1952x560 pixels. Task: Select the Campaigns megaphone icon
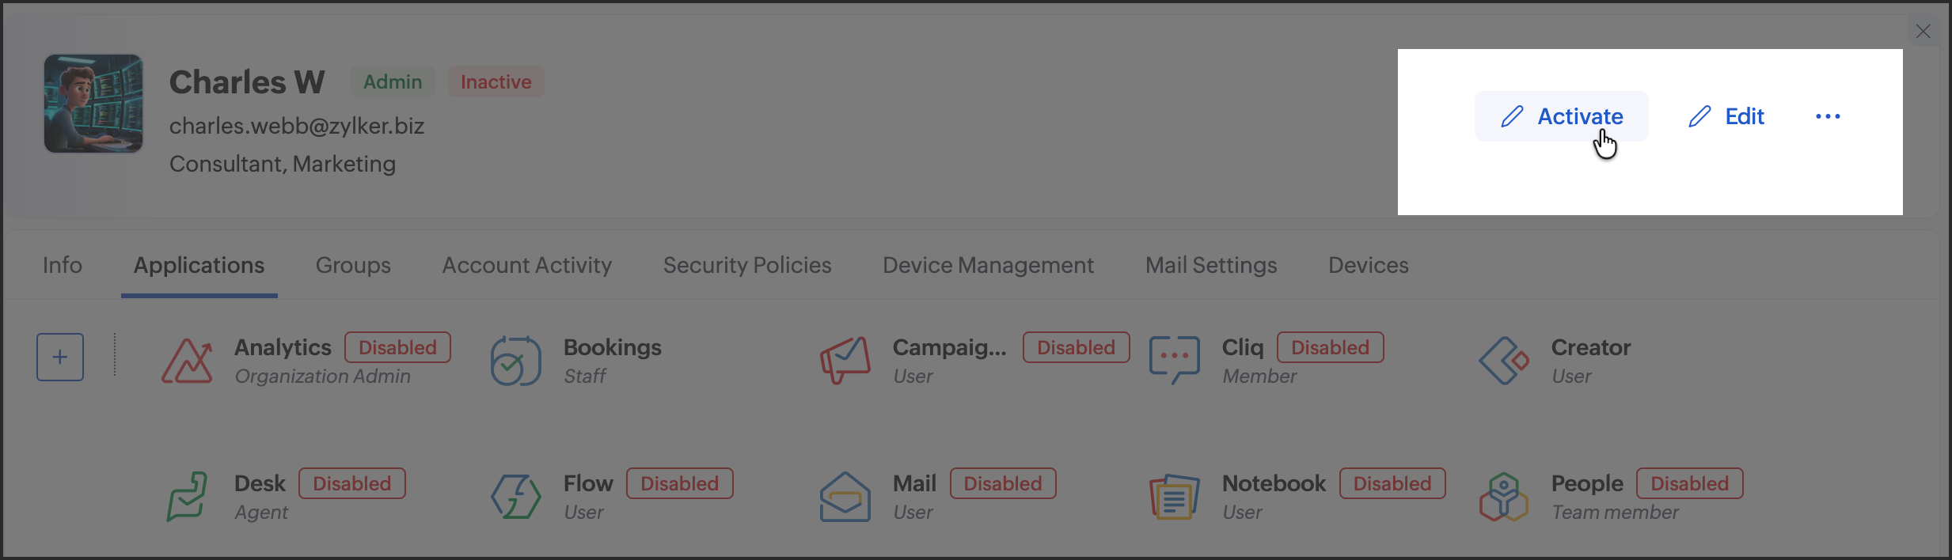coord(845,361)
